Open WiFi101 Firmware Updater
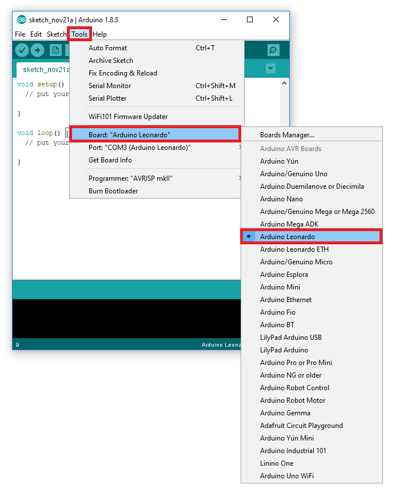 157,117
